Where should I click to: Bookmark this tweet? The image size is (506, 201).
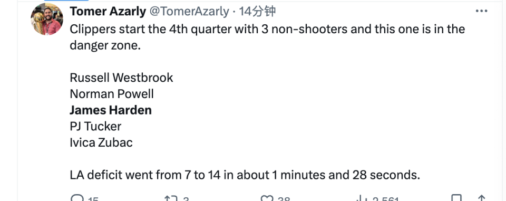pos(456,198)
